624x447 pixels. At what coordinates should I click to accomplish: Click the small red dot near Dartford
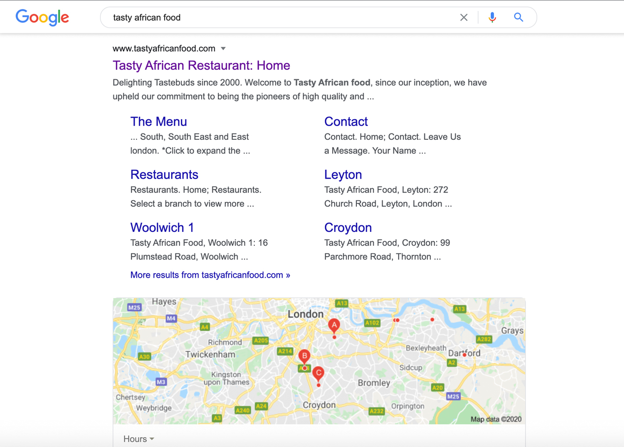coord(464,355)
